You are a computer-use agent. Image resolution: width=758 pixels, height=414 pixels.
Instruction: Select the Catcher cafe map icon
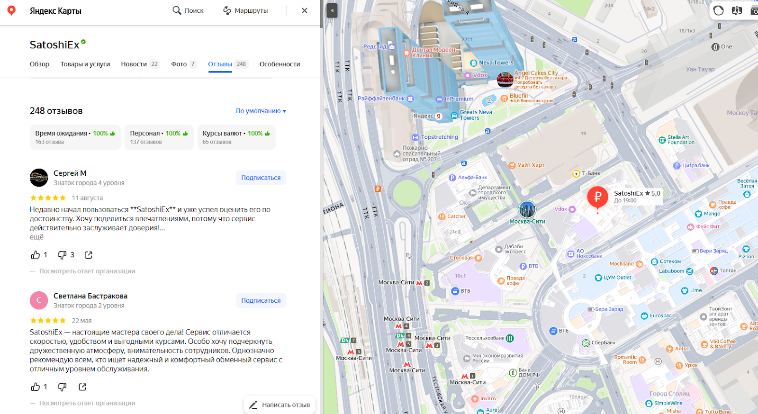[x=442, y=217]
